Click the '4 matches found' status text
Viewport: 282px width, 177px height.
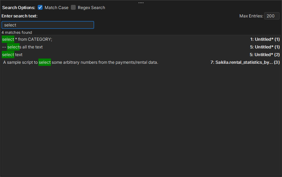point(17,32)
